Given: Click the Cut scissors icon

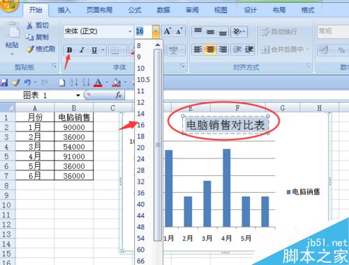Looking at the screenshot, I should click(29, 25).
